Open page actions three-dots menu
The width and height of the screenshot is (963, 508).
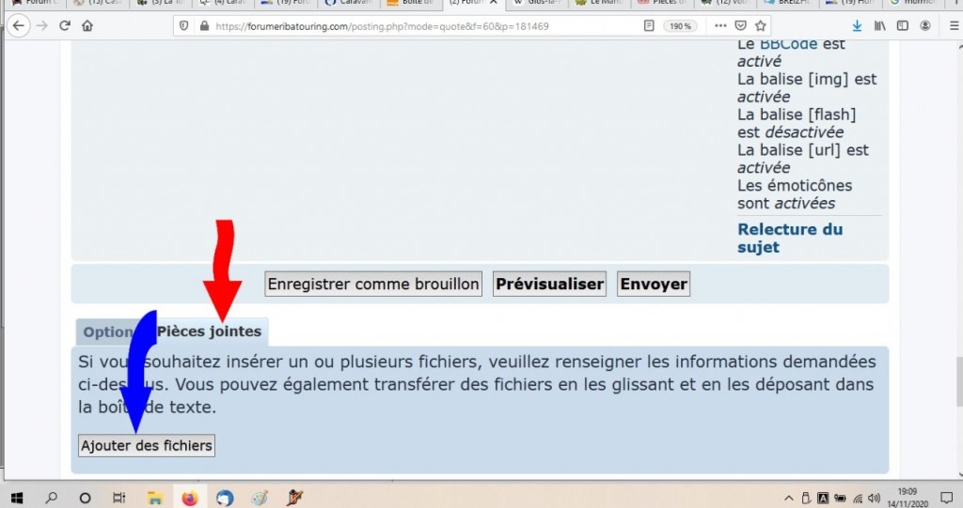(720, 26)
